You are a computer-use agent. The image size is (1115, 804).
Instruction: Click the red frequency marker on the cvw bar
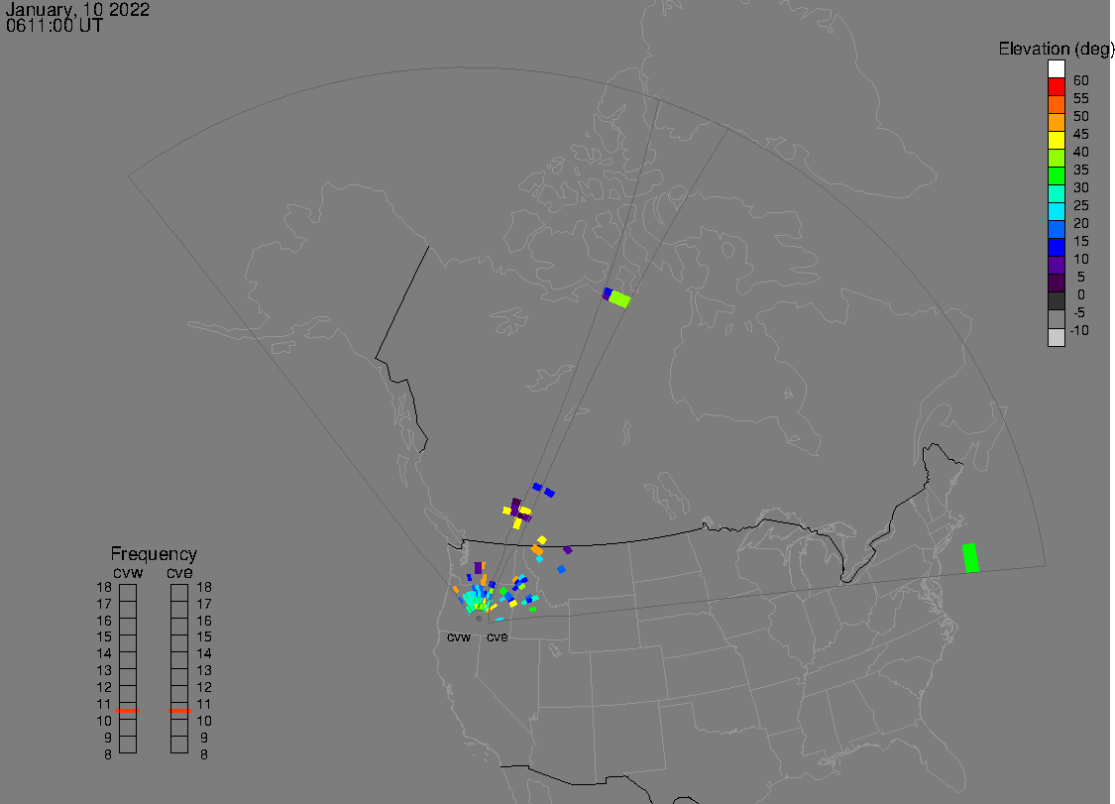point(128,710)
